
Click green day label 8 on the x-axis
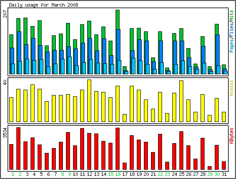pos(62,174)
